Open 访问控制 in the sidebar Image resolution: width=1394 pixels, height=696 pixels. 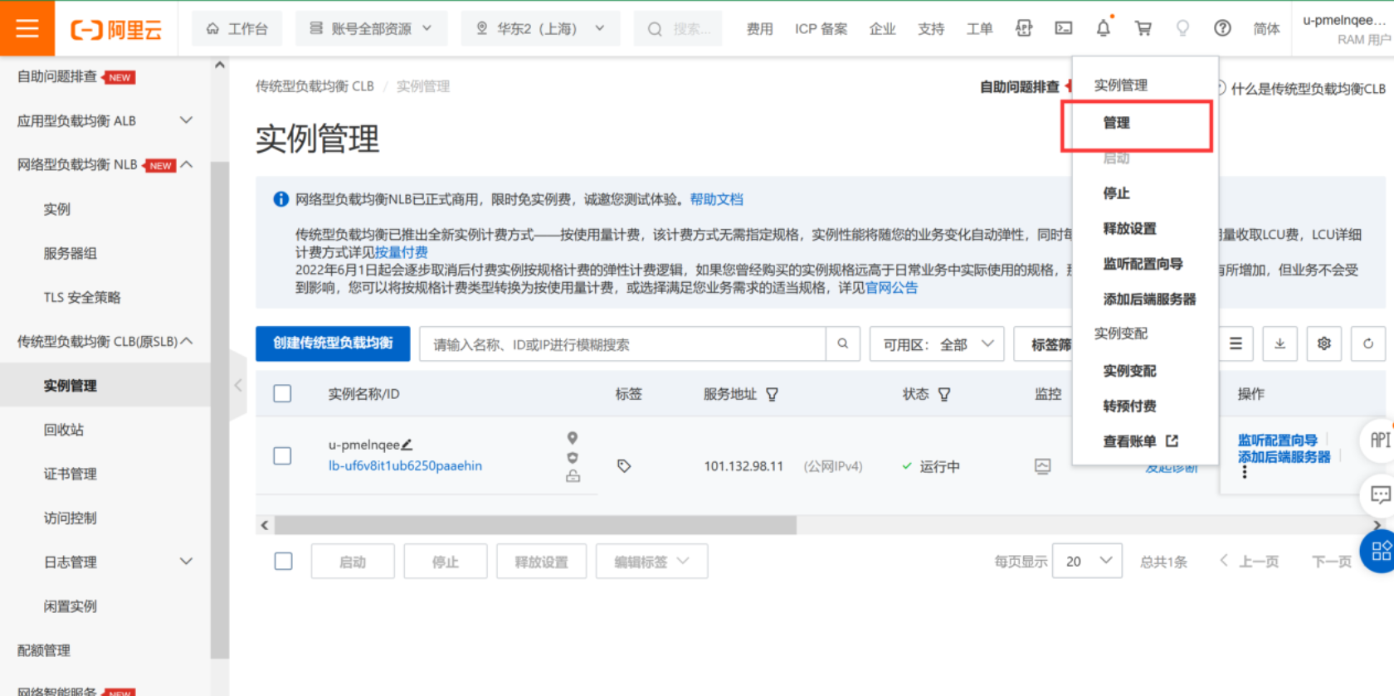point(71,518)
